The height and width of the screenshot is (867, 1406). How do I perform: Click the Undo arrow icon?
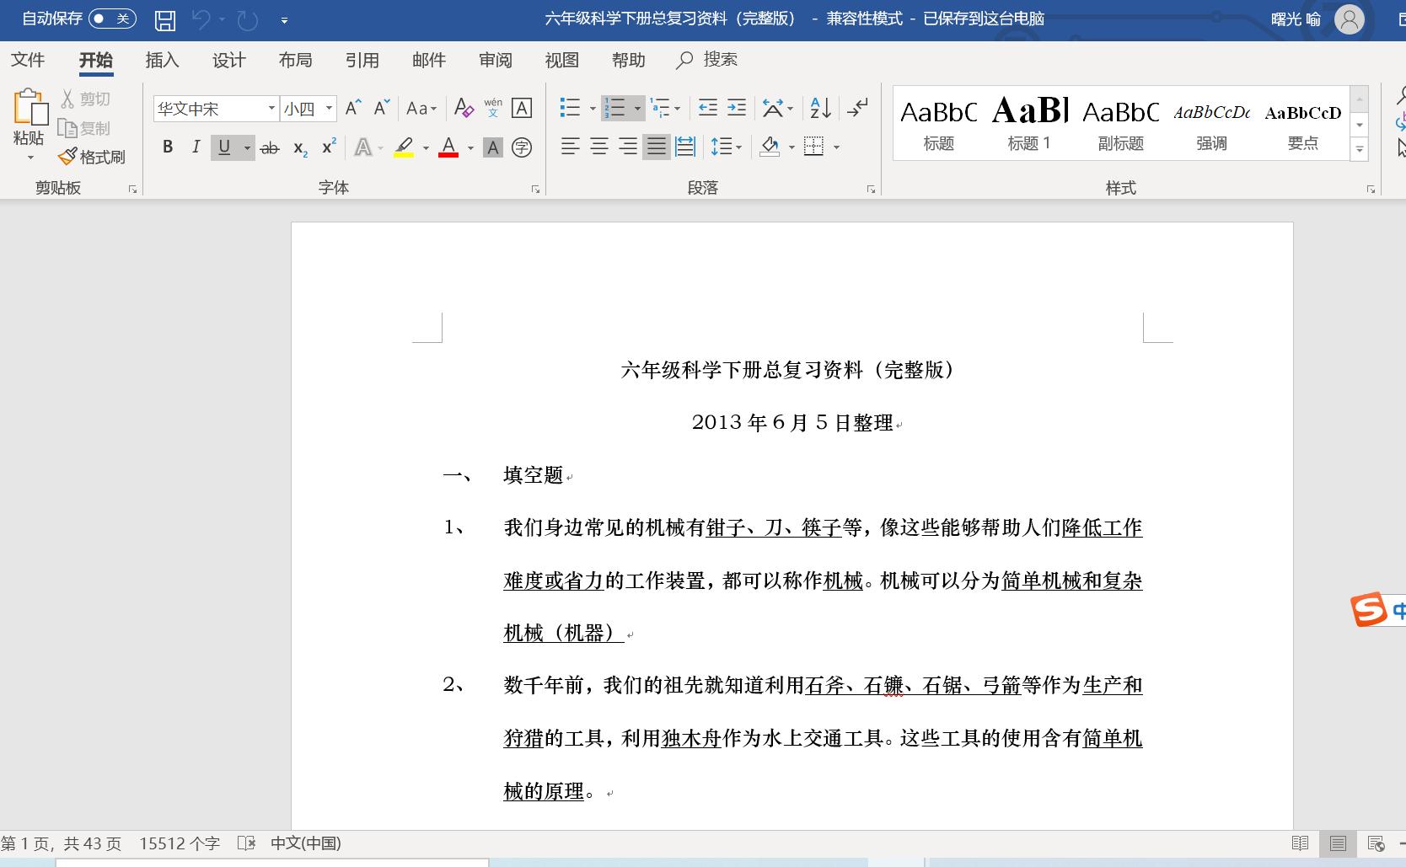pos(201,19)
